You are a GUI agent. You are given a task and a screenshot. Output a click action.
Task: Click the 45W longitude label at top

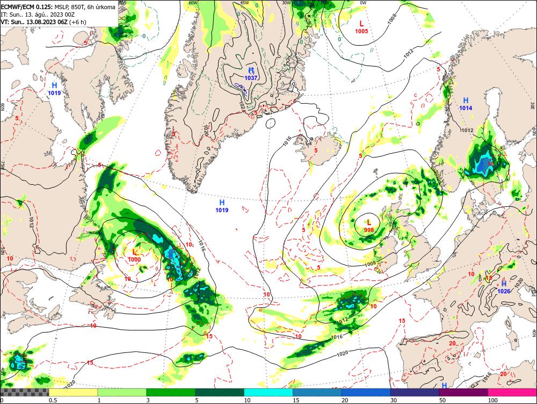click(x=244, y=3)
